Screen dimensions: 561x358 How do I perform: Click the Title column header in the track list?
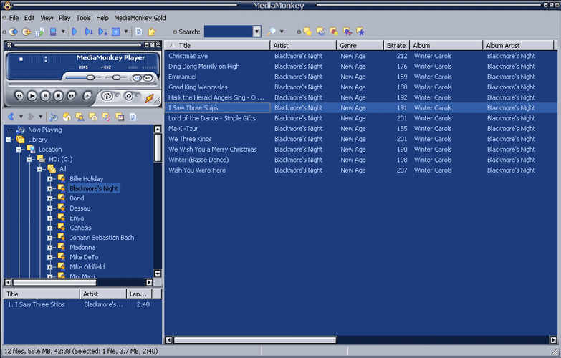[217, 45]
